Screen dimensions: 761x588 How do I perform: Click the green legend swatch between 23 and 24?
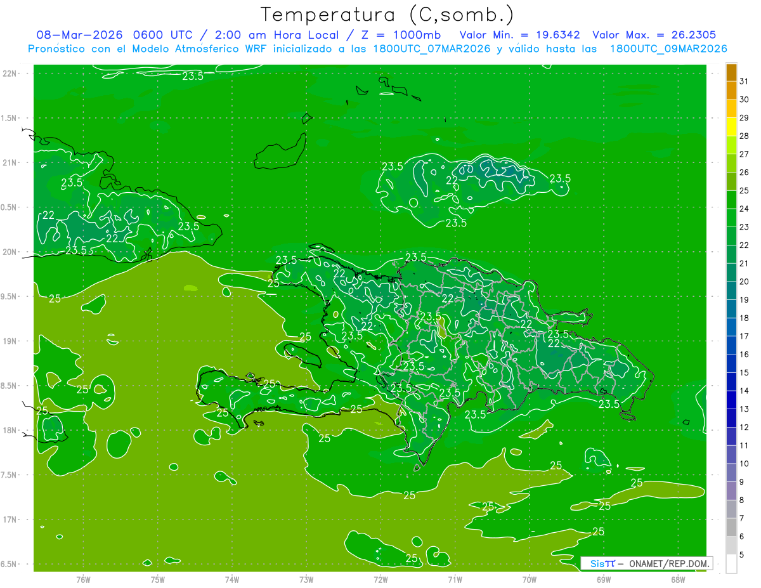(x=731, y=218)
